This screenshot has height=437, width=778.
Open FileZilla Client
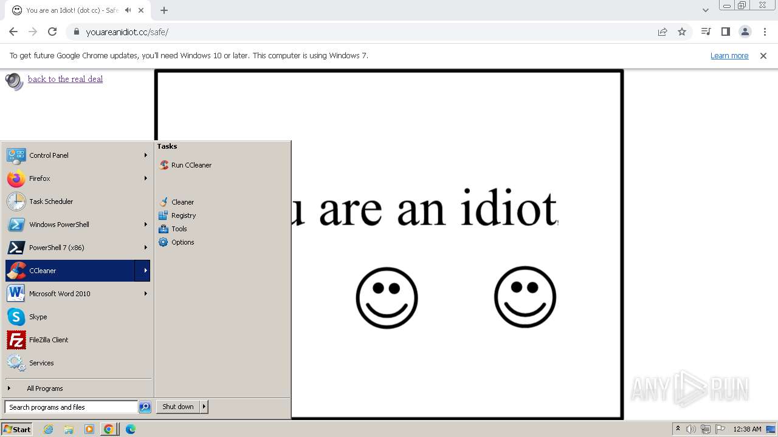78,340
